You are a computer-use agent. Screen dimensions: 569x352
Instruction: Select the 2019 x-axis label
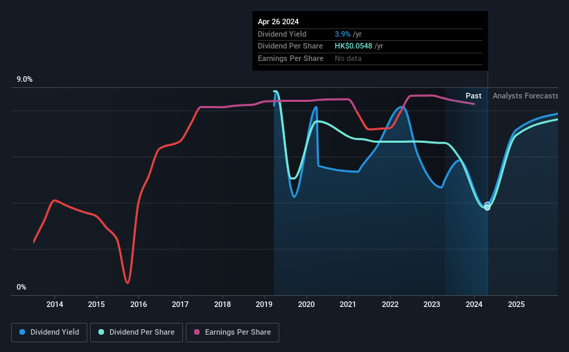pos(264,304)
